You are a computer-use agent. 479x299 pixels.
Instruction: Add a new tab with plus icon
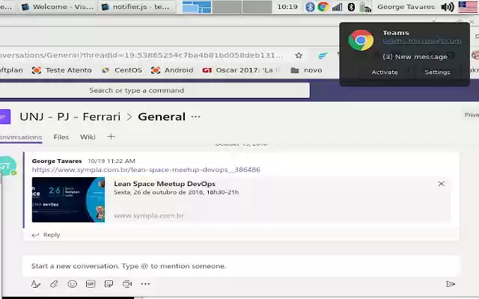pos(111,136)
